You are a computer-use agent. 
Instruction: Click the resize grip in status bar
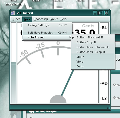pyautogui.click(x=108, y=108)
